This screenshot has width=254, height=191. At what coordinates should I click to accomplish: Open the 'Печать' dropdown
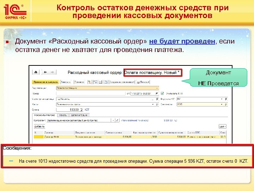pos(143,82)
